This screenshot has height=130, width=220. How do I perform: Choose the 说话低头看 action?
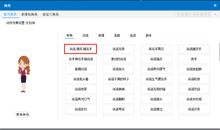pos(81,79)
